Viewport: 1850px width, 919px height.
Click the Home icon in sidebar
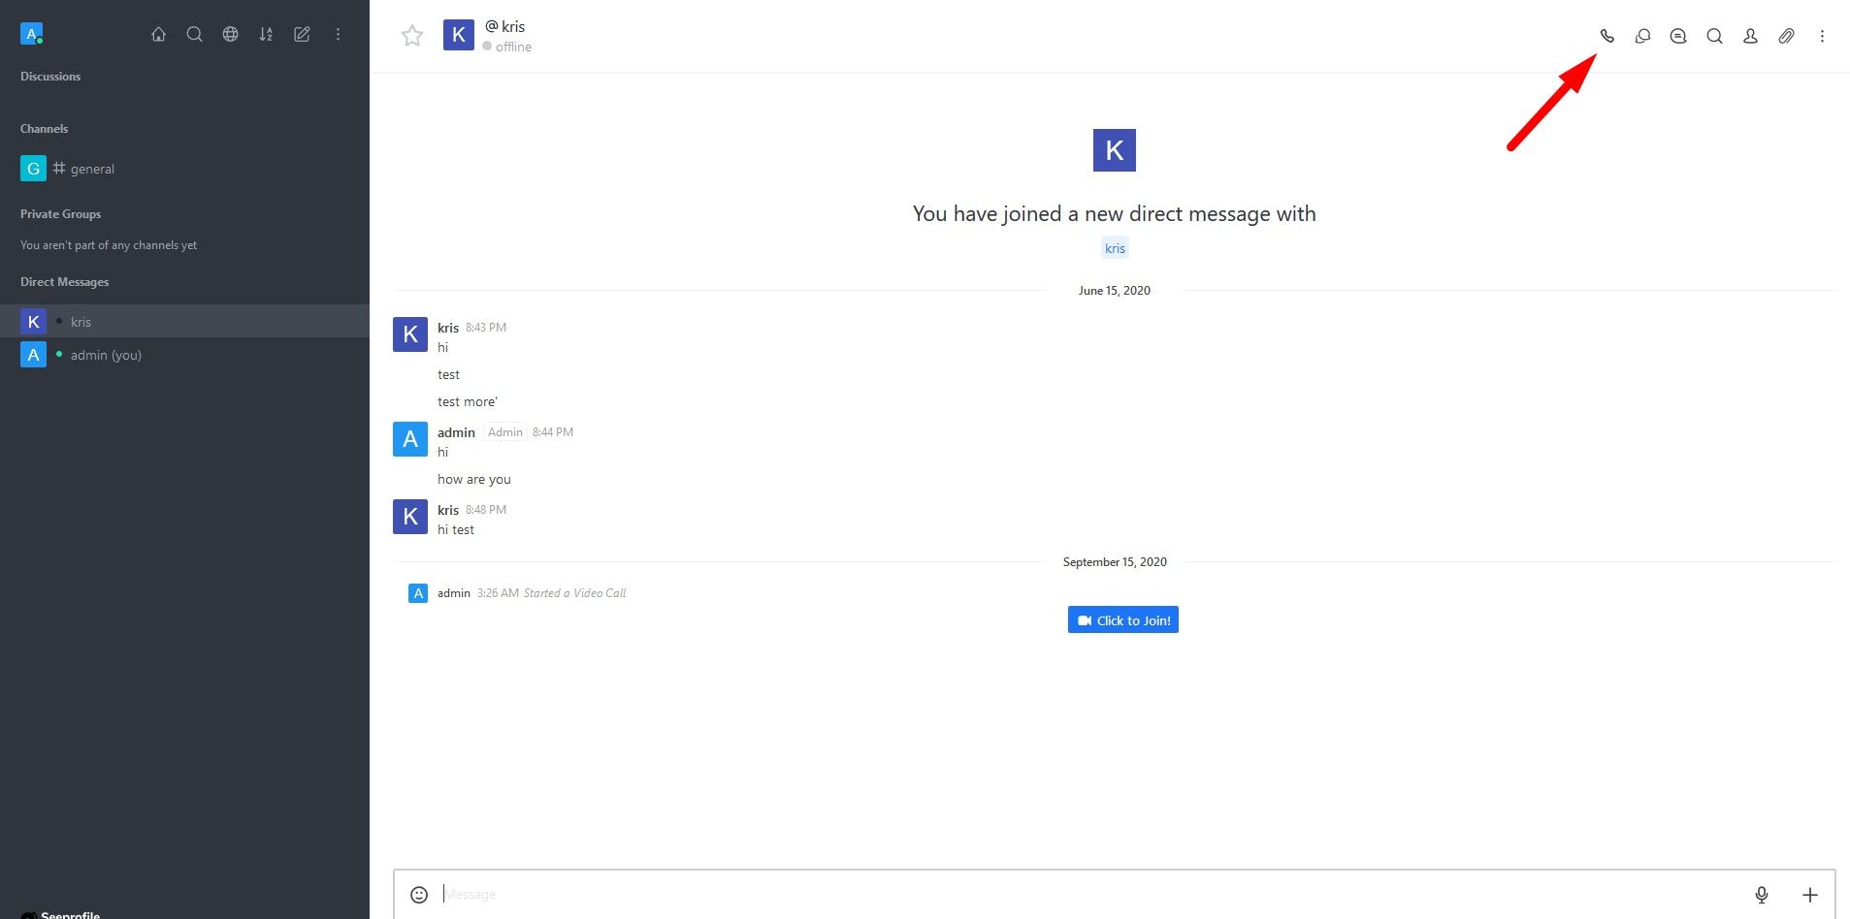pyautogui.click(x=159, y=34)
